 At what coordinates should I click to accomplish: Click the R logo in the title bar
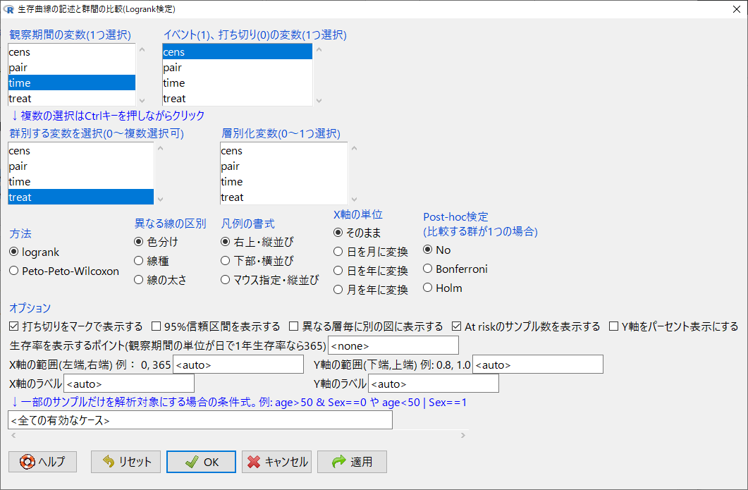(x=10, y=9)
